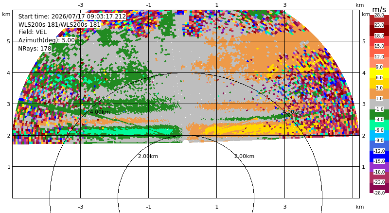Select the orange 1.0 to 3.0 colorbar band
Screen dimensions: 389x213
click(379, 93)
